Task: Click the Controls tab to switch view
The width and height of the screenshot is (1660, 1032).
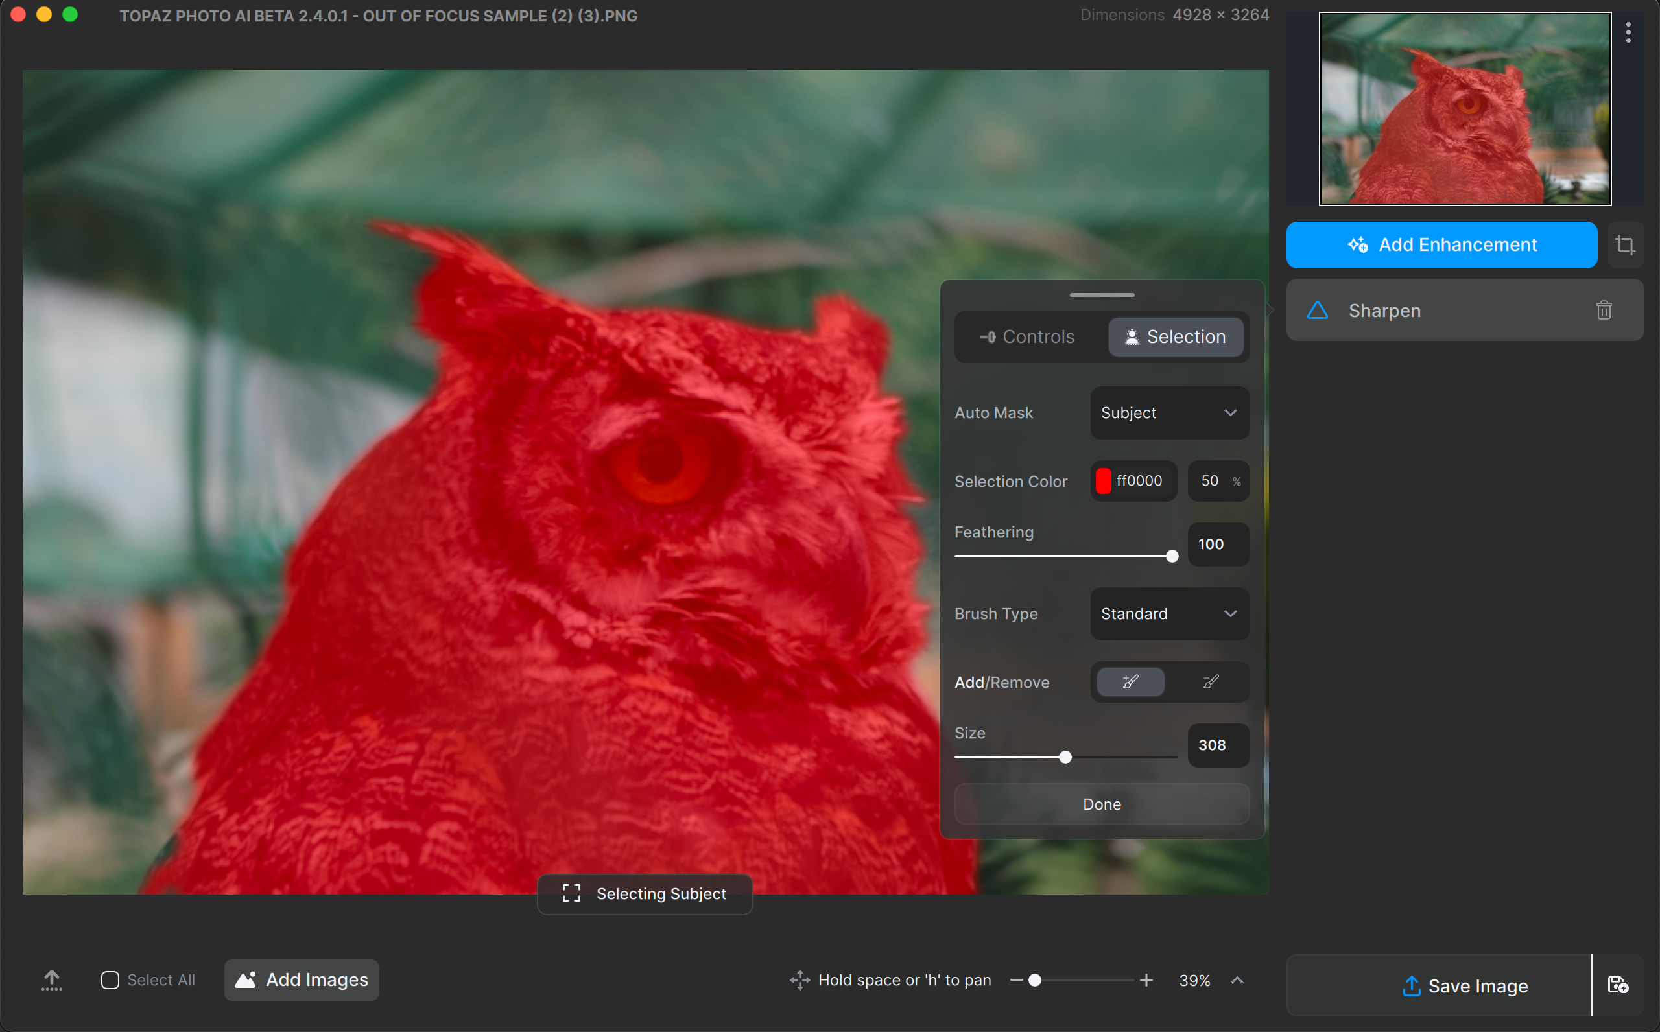Action: click(x=1027, y=336)
